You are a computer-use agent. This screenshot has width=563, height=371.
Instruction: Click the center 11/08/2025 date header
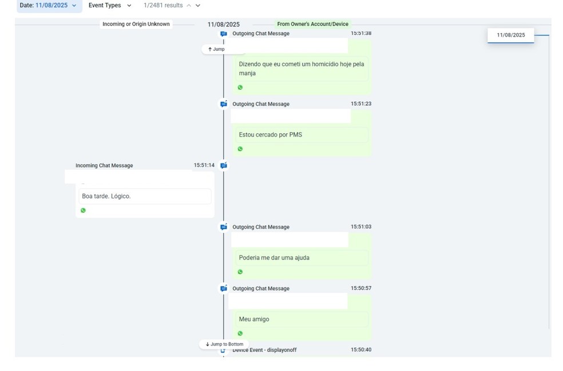pos(223,25)
